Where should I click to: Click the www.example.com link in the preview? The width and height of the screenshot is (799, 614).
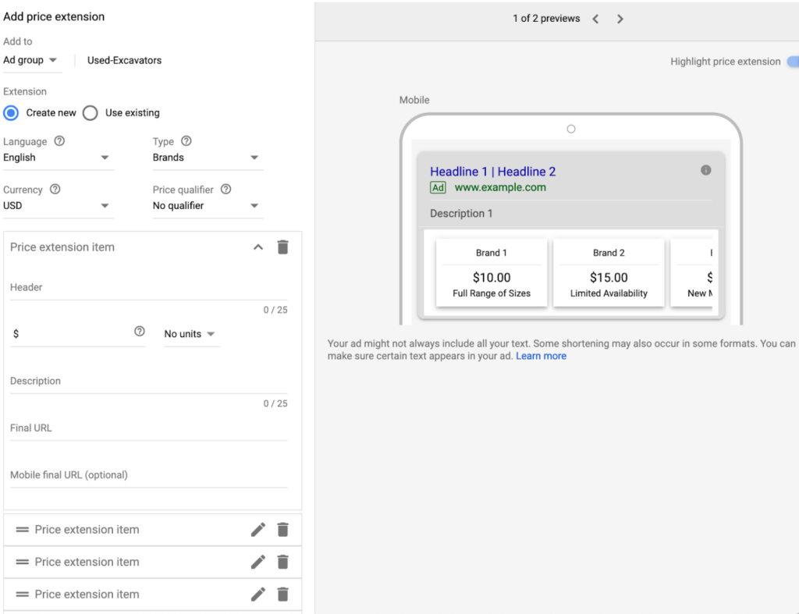[x=501, y=187]
